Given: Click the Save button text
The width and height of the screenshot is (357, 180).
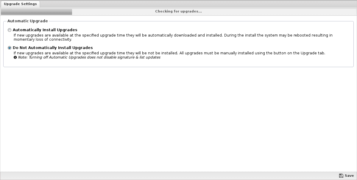Looking at the screenshot, I should click(349, 176).
